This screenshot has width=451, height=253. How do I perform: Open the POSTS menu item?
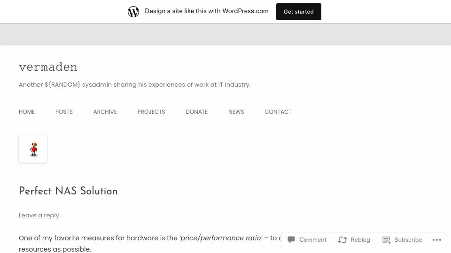tap(64, 112)
